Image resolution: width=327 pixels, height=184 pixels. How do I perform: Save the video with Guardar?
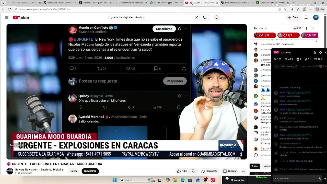230,171
